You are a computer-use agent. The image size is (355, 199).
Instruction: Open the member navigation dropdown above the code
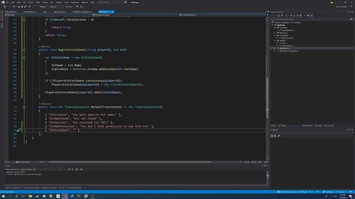pyautogui.click(x=222, y=15)
